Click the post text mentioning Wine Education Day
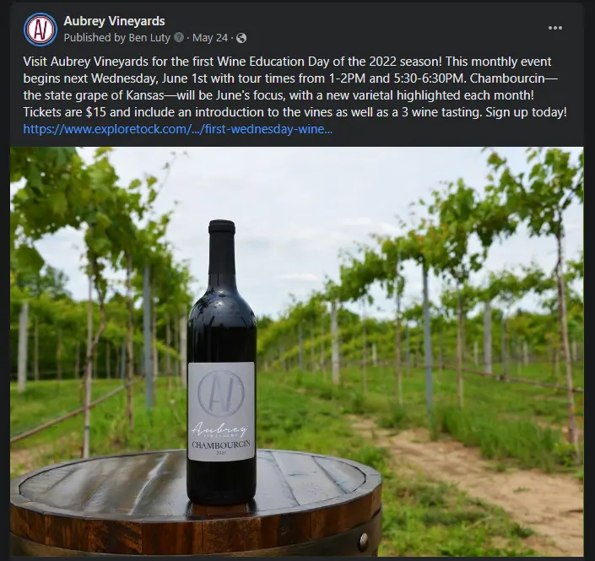The image size is (595, 561). tap(295, 87)
